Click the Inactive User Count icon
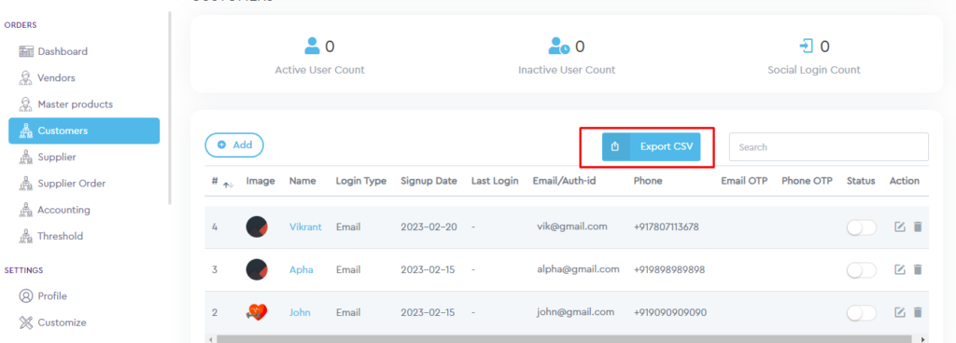This screenshot has width=956, height=343. pos(559,47)
